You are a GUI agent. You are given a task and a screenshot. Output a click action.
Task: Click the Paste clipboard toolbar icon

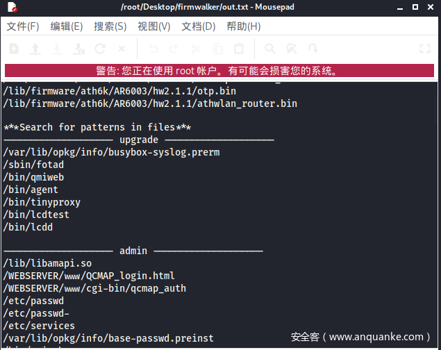point(239,49)
